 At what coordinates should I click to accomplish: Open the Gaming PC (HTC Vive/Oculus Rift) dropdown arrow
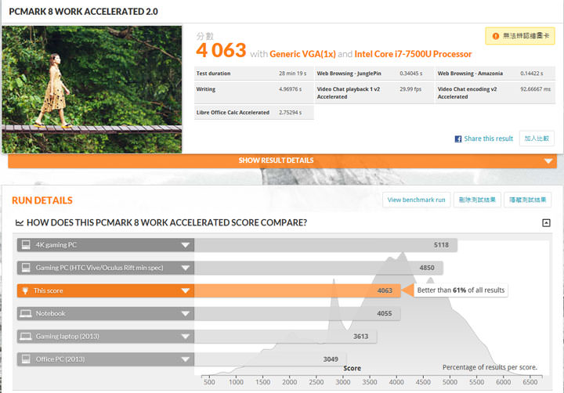click(186, 268)
